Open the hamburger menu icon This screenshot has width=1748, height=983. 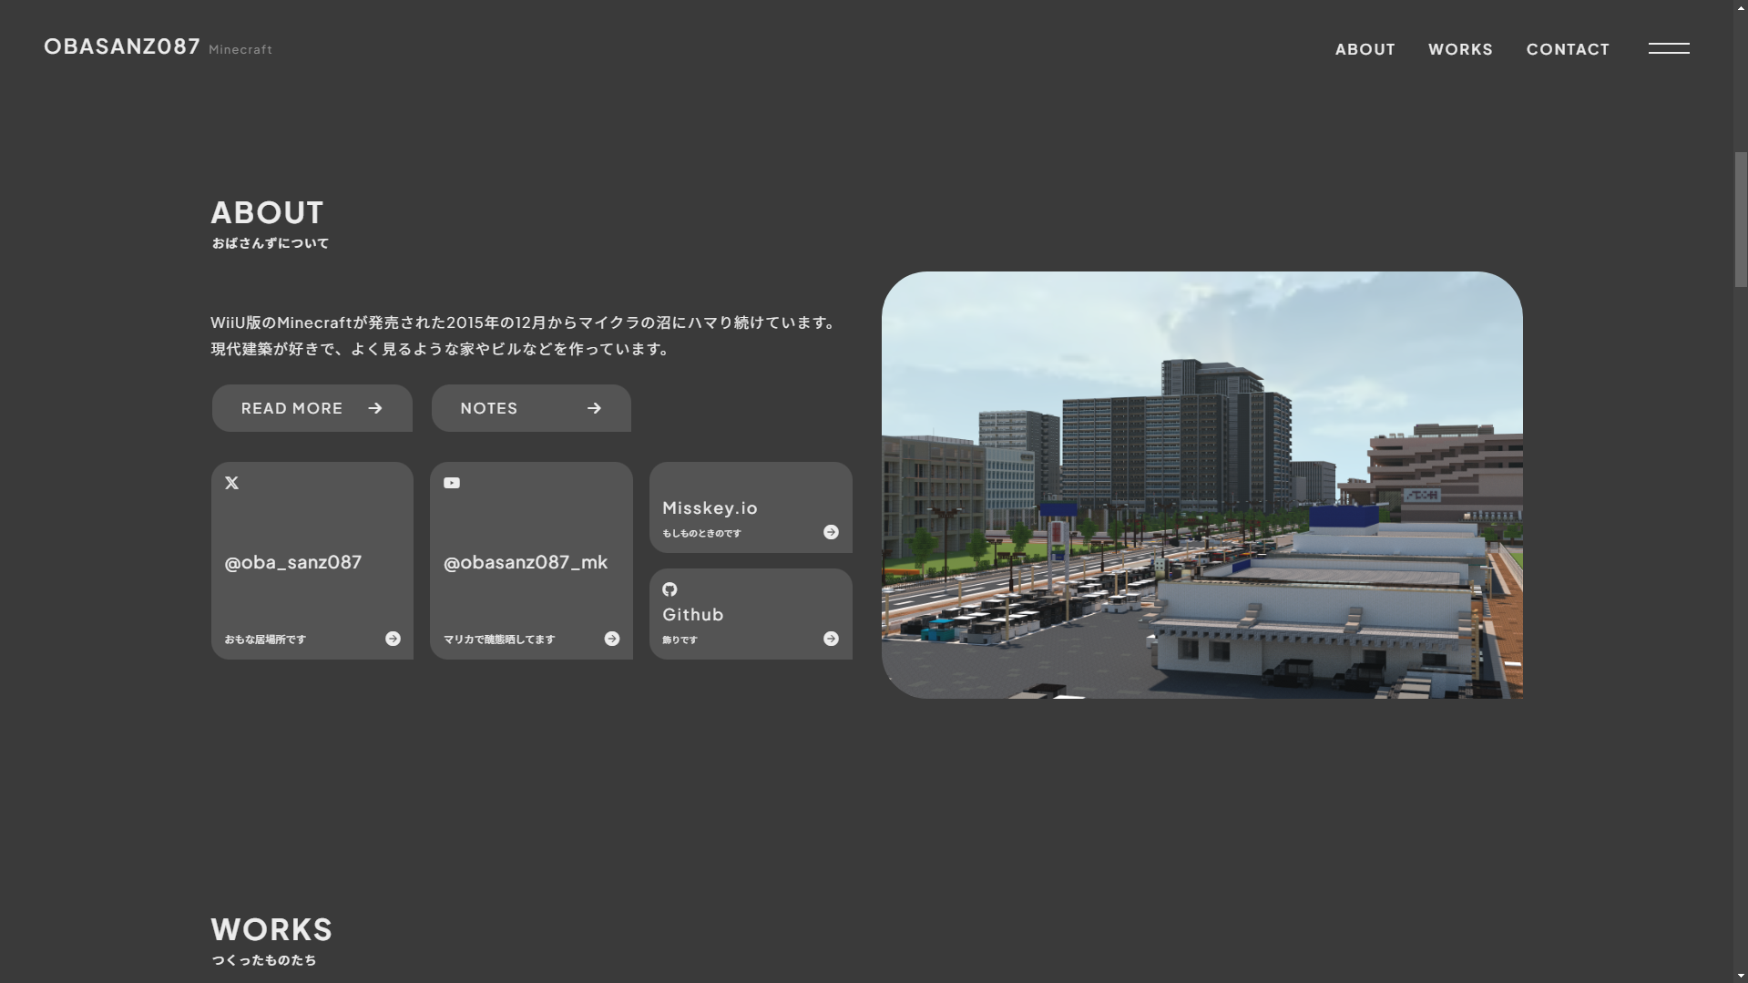pyautogui.click(x=1668, y=48)
